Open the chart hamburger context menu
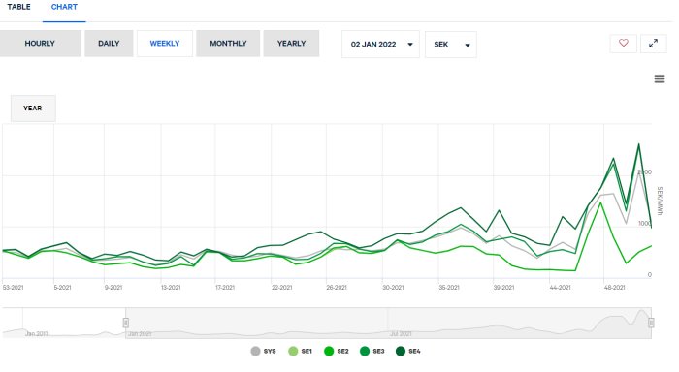The height and width of the screenshot is (372, 679). (660, 78)
